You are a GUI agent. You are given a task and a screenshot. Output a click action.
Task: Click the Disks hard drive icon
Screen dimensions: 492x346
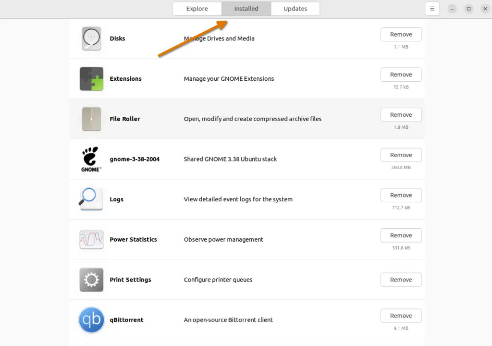pyautogui.click(x=91, y=38)
